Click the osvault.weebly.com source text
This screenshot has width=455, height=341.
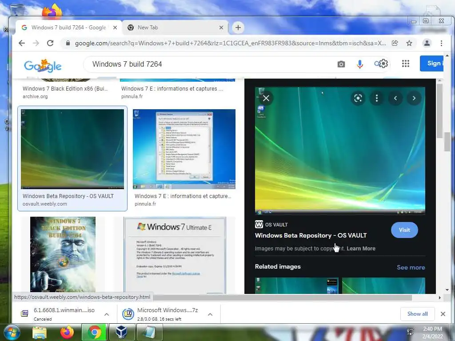tap(45, 204)
